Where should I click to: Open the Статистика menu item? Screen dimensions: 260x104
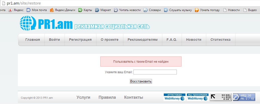[221, 40]
